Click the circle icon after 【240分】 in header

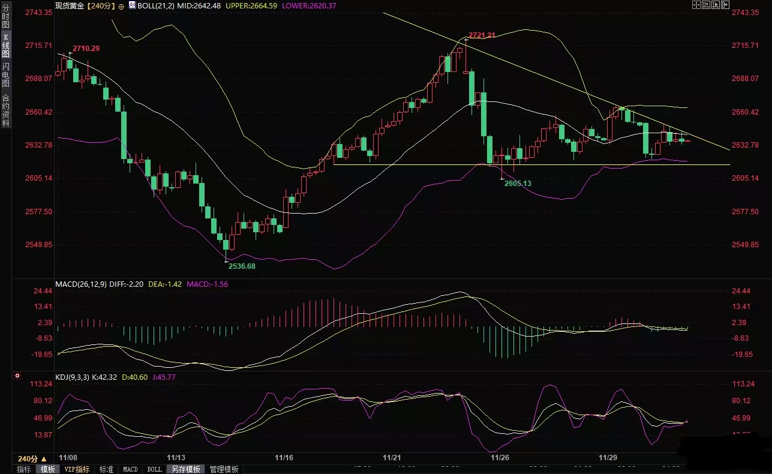(x=122, y=5)
